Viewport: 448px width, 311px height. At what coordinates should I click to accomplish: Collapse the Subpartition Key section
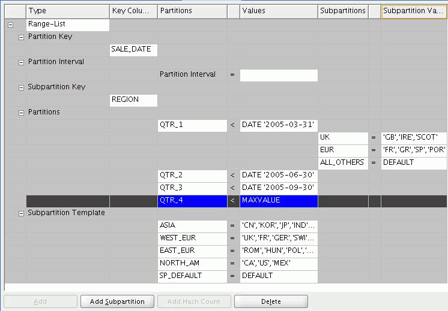(x=22, y=87)
